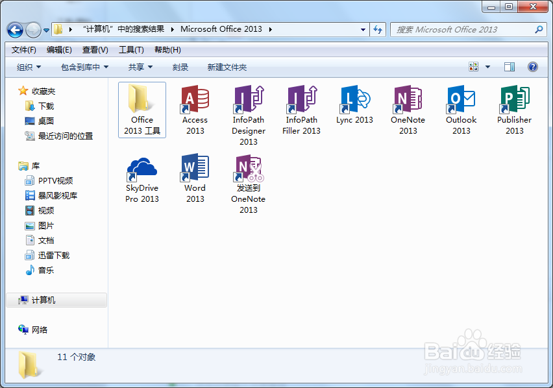This screenshot has width=553, height=388.
Task: Click the Microsoft Office 2013 breadcrumb
Action: pyautogui.click(x=221, y=29)
